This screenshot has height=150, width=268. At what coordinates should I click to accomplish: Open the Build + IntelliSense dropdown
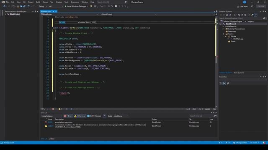pyautogui.click(x=118, y=116)
